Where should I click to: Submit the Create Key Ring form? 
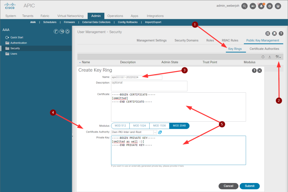click(250, 186)
